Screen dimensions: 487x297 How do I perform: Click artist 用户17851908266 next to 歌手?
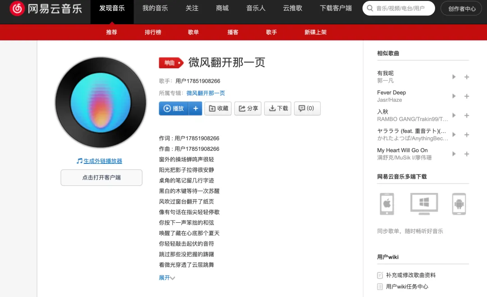tap(198, 81)
